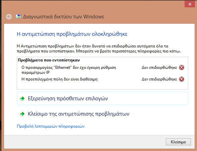Click red error icon for Ethernet adapter problem

tap(182, 67)
